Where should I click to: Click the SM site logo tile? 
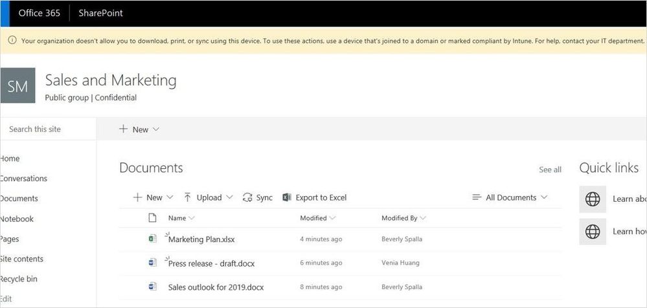pyautogui.click(x=17, y=86)
